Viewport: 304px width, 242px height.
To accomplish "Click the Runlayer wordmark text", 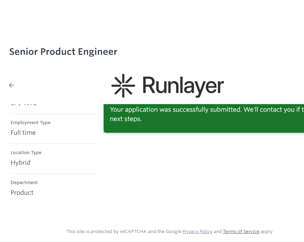I will click(x=183, y=86).
